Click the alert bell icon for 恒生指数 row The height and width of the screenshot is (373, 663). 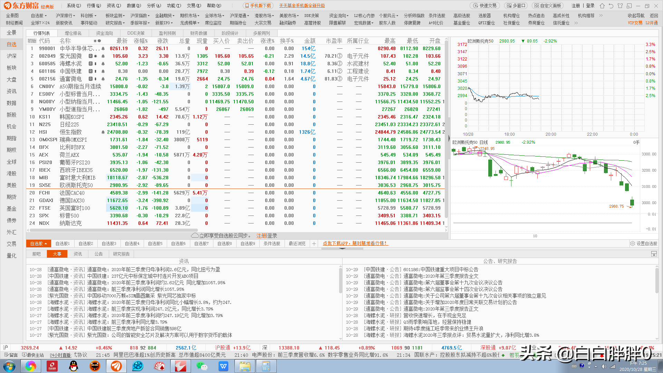pos(103,132)
